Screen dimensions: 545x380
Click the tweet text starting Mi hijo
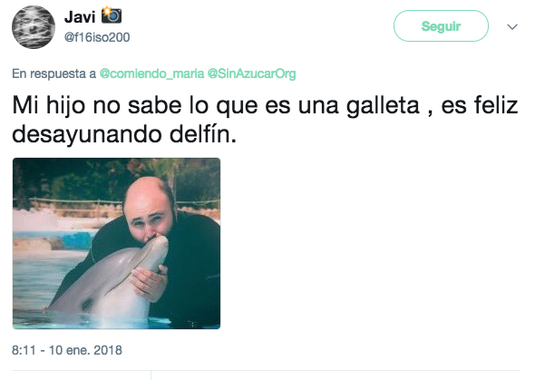click(265, 120)
